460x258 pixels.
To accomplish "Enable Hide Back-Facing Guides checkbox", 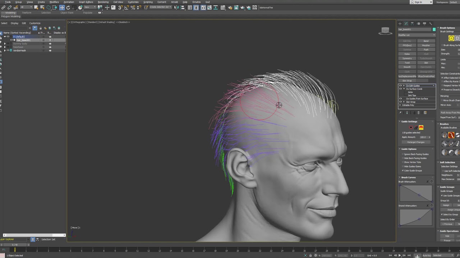I will click(402, 158).
